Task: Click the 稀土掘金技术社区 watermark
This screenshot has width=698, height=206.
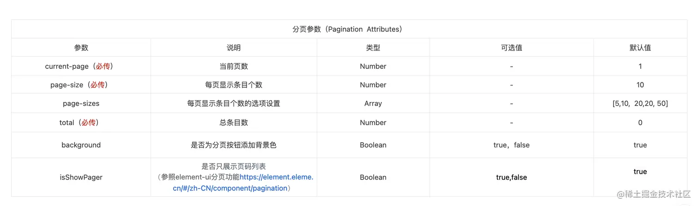Action: [x=654, y=194]
